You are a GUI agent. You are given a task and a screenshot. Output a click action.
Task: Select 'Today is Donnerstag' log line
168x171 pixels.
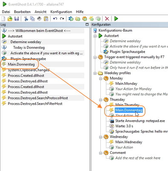coord(29,47)
